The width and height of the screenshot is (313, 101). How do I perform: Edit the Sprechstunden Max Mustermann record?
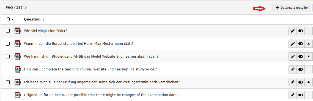(293, 44)
